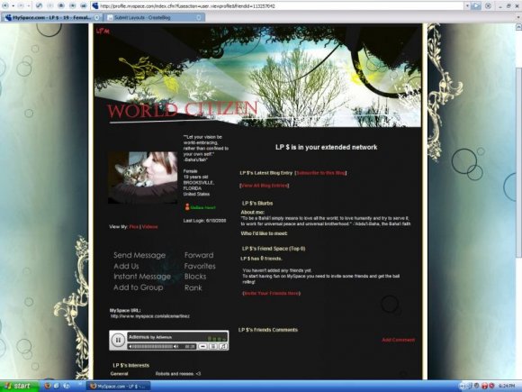Open the address bar history dropdown

[x=467, y=5]
